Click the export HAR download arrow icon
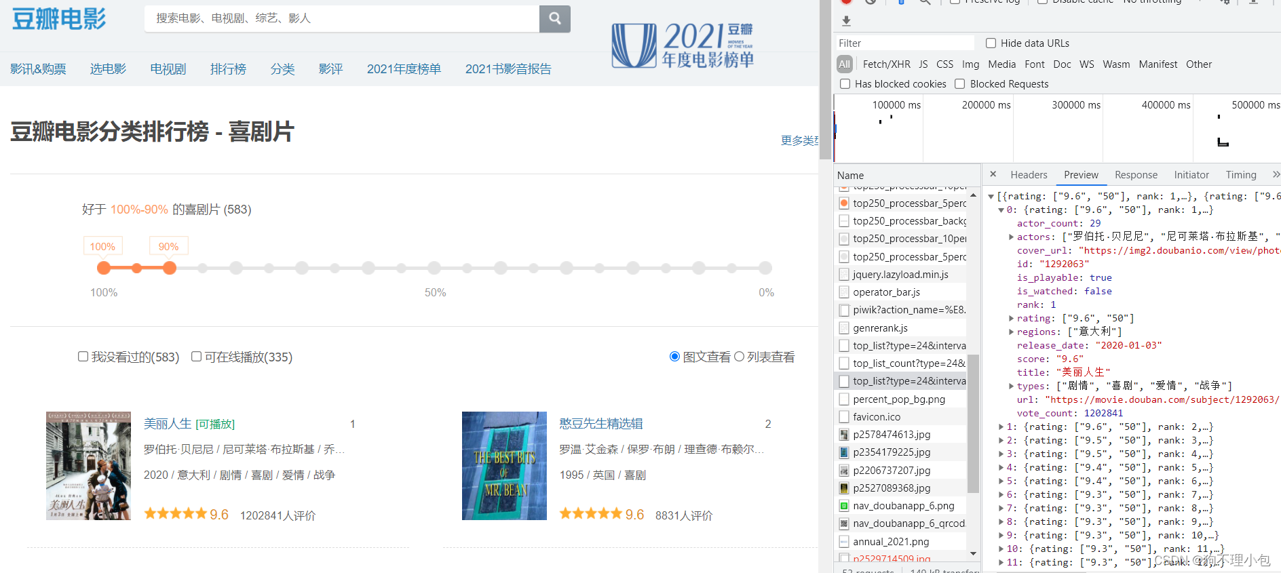This screenshot has height=573, width=1281. tap(846, 21)
